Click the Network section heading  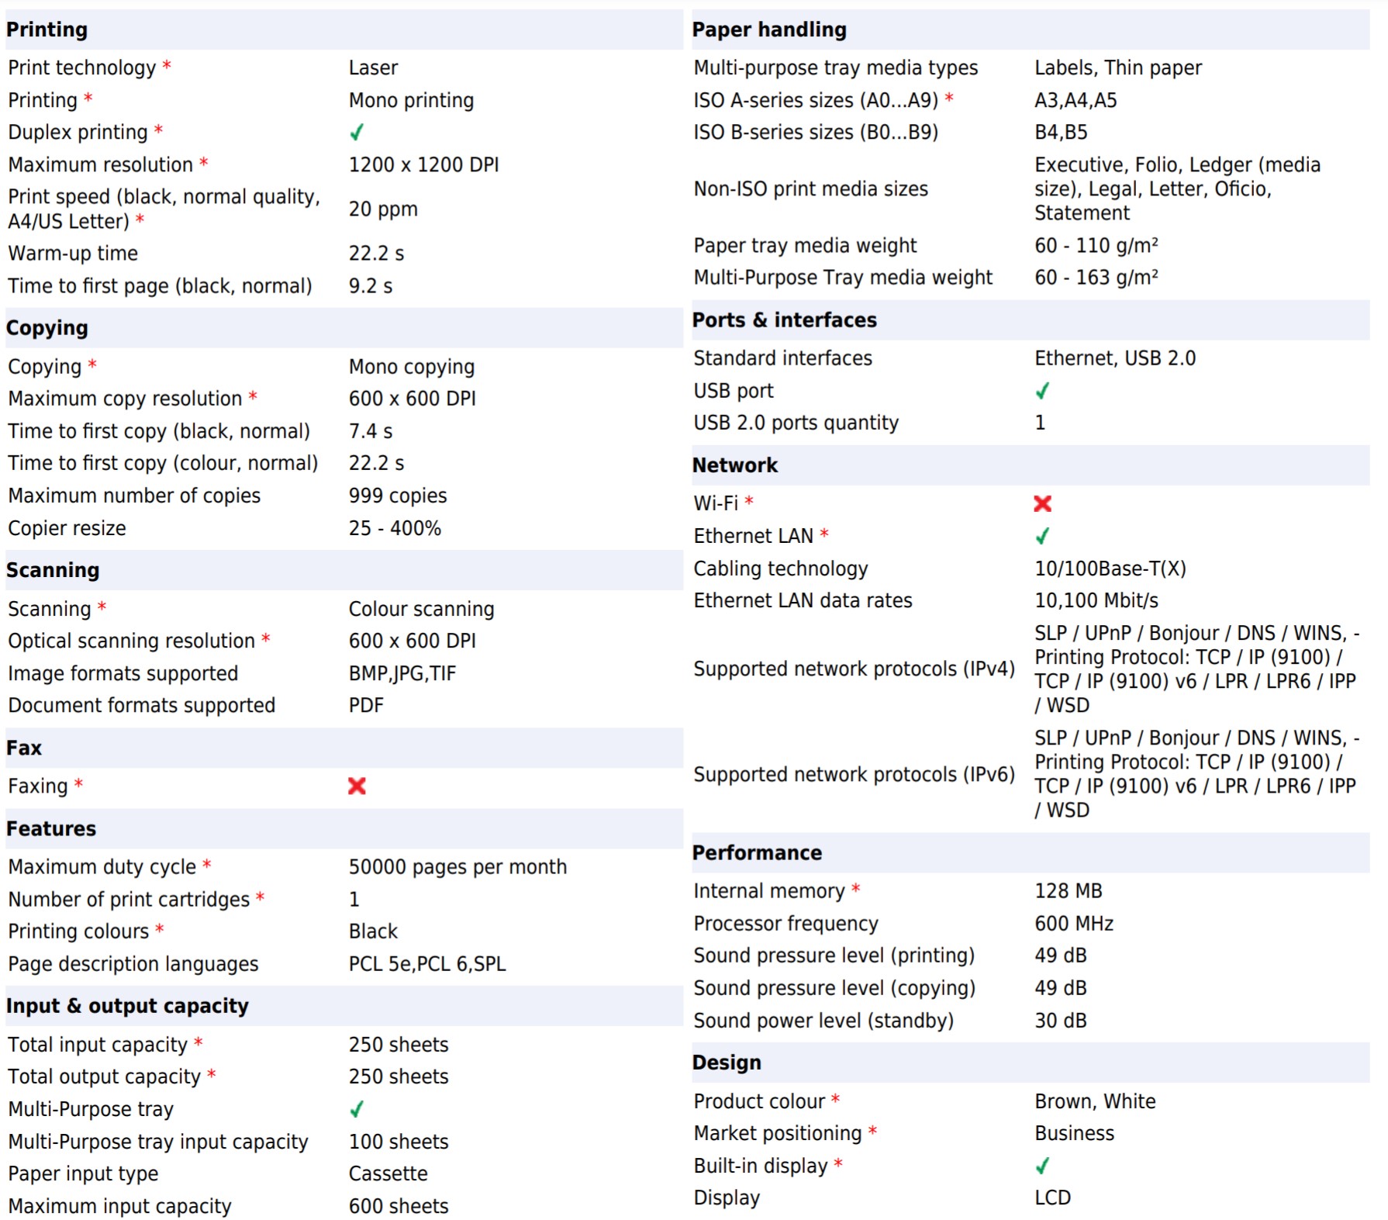pos(735,465)
